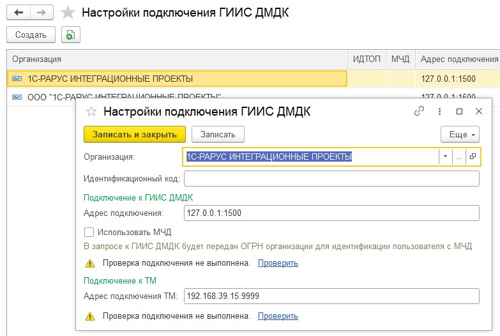
Task: Click Записать и закрыть button
Action: pyautogui.click(x=135, y=134)
